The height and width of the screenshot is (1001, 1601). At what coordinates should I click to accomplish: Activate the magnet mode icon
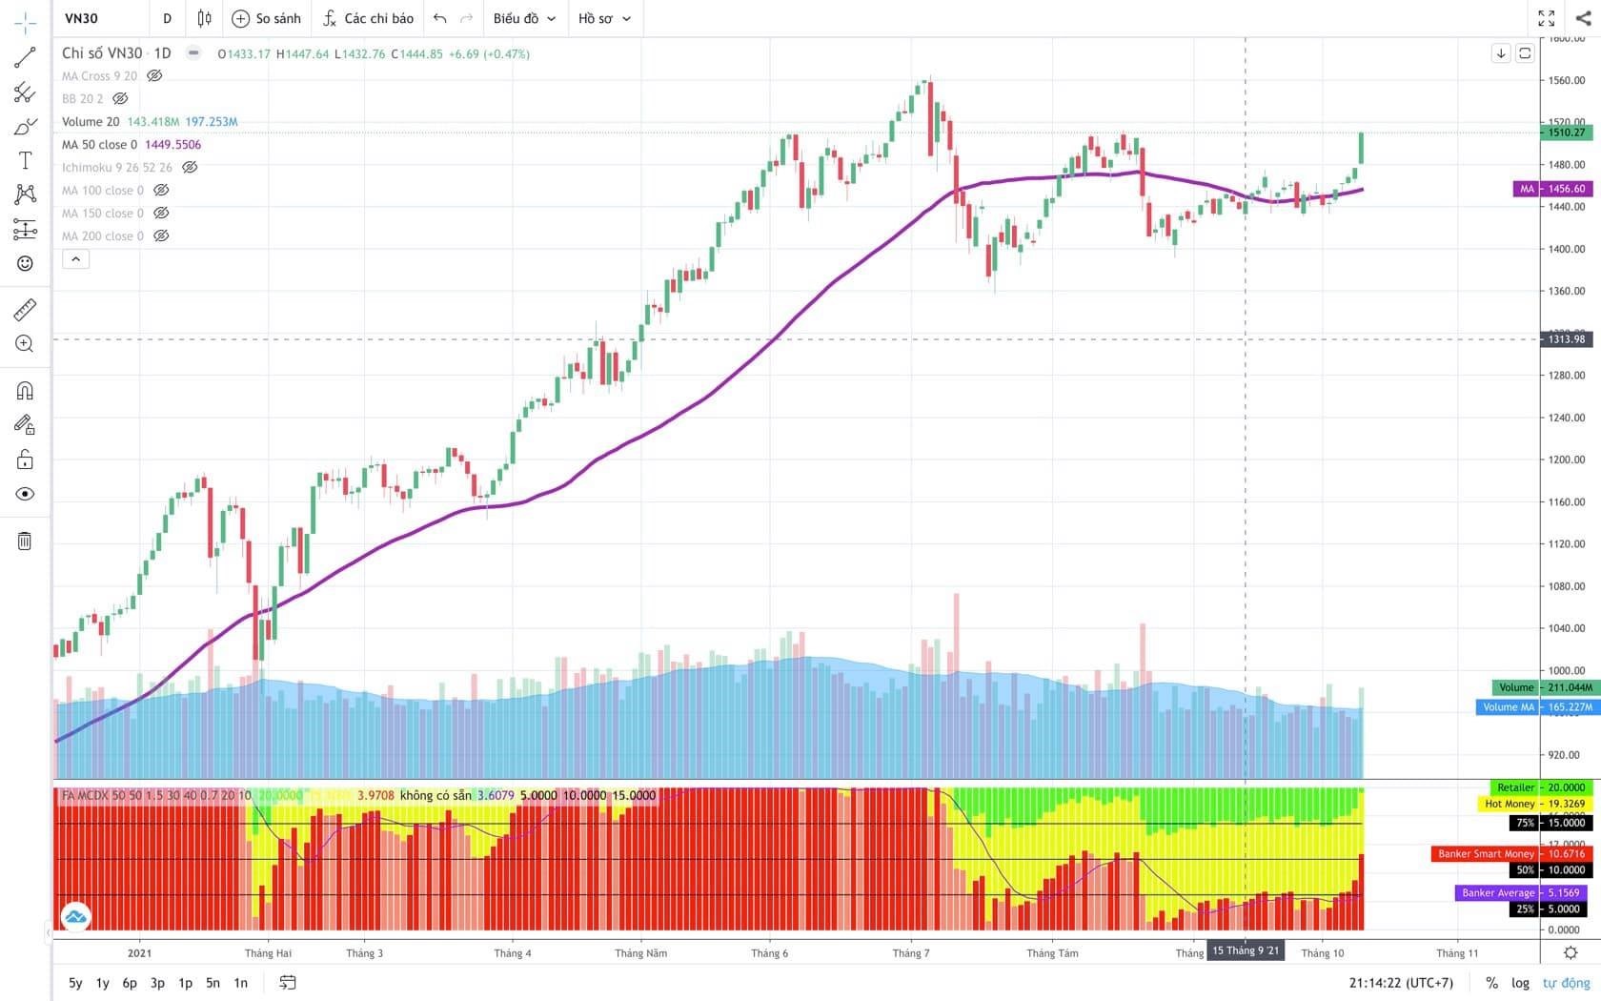coord(25,391)
